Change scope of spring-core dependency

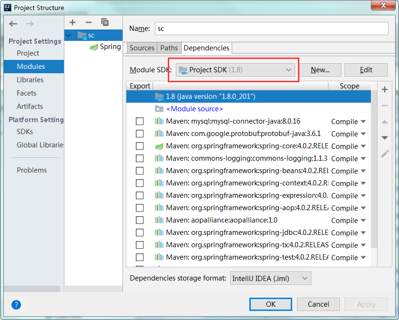click(348, 146)
